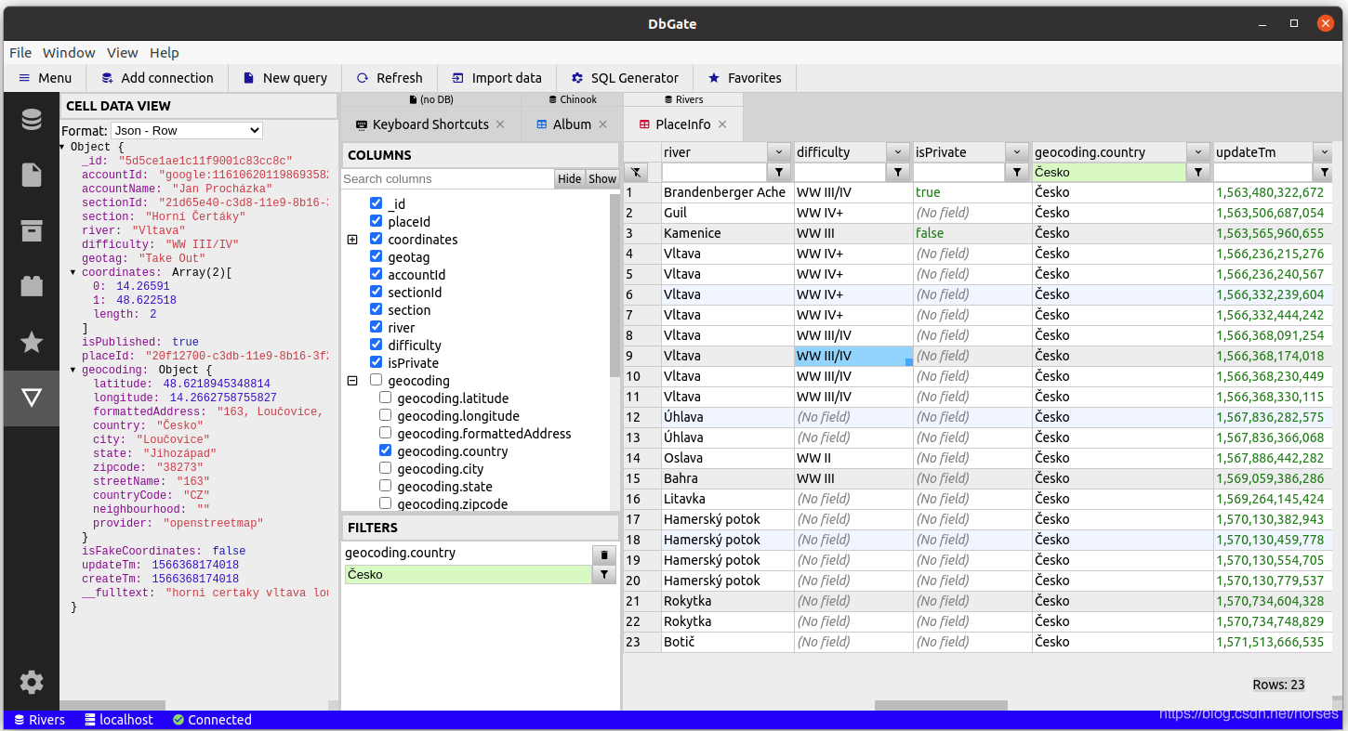Click Favorites in toolbar
The height and width of the screenshot is (731, 1348).
[x=744, y=78]
